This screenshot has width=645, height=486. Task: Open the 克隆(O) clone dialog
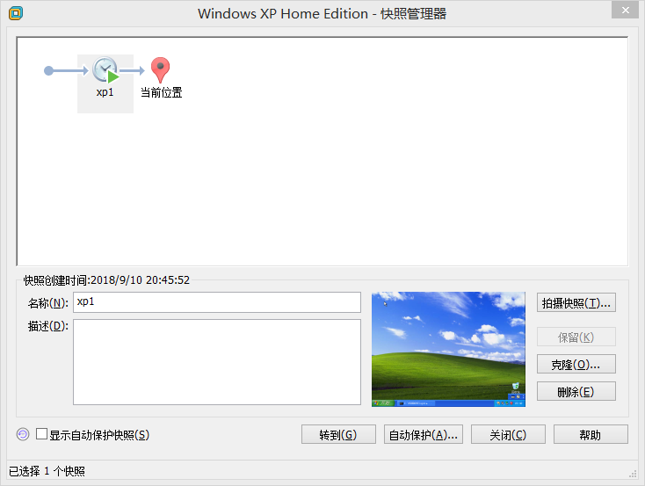(576, 364)
